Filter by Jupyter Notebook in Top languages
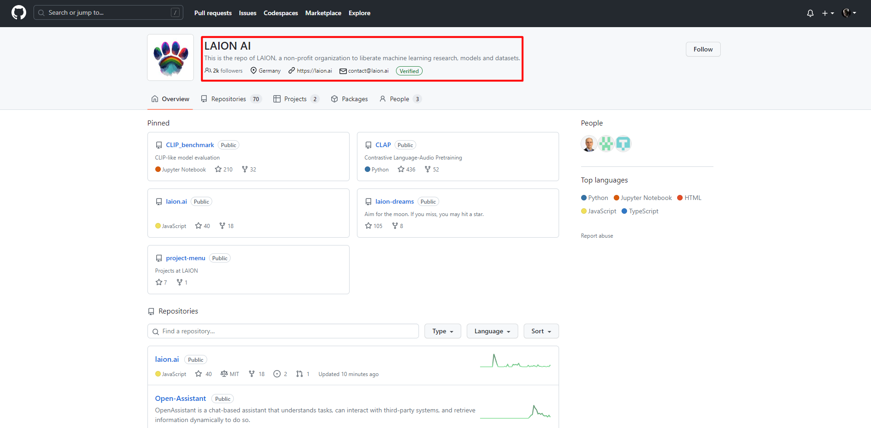Viewport: 871px width, 428px height. pos(643,198)
